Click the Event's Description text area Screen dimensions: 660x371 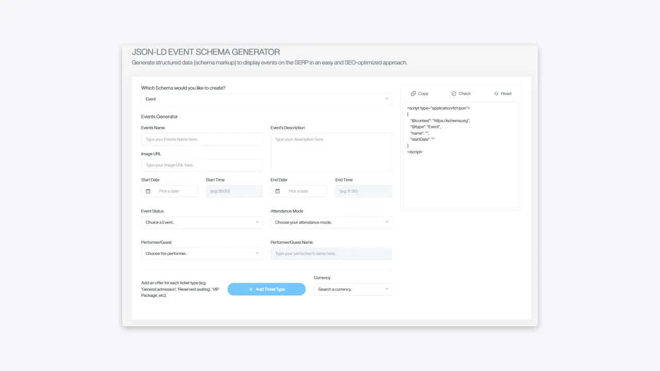point(331,152)
